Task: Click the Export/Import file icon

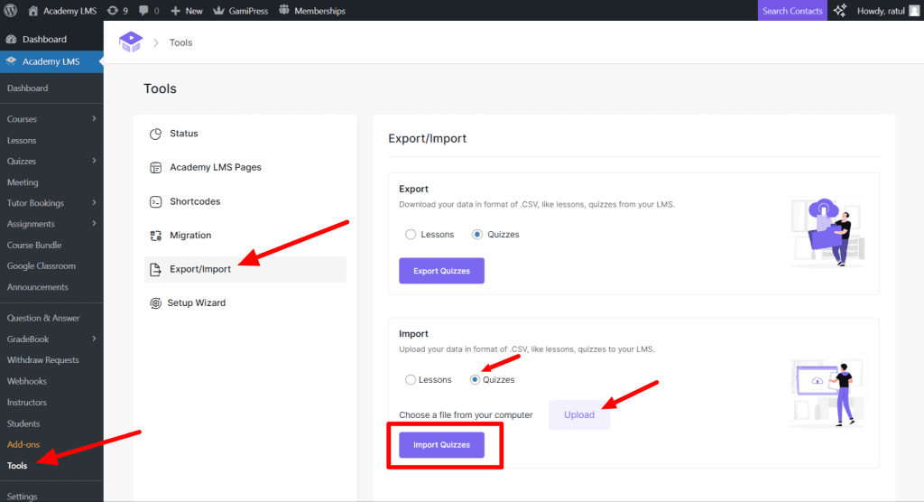Action: coord(155,270)
